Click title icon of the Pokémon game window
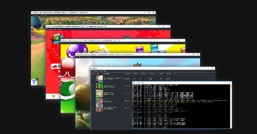 pyautogui.click(x=32, y=12)
